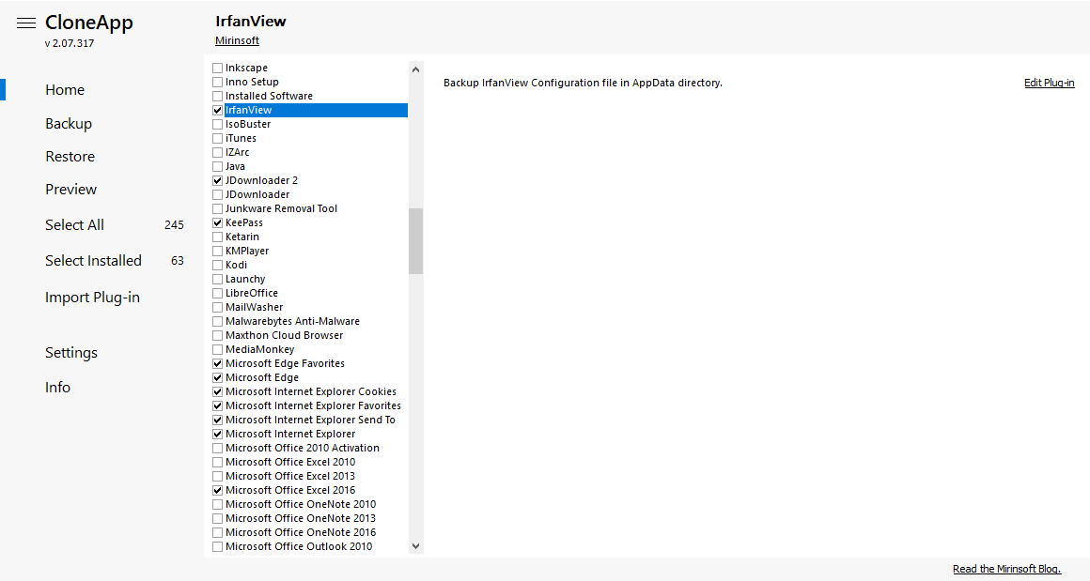Screen dimensions: 1090x581
Task: Check the IsoBuster checkbox
Action: (x=218, y=124)
